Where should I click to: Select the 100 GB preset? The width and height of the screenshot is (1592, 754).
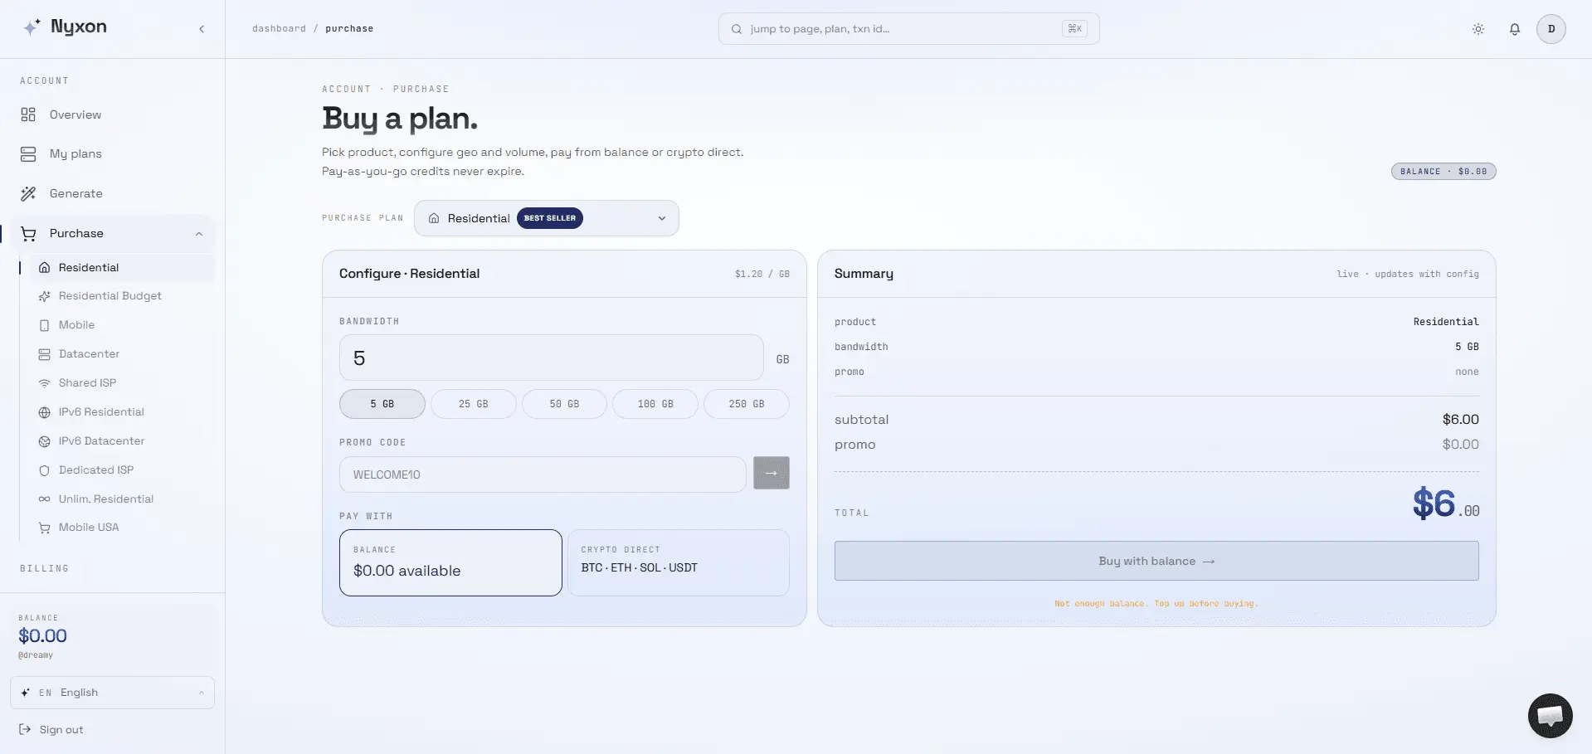[655, 404]
